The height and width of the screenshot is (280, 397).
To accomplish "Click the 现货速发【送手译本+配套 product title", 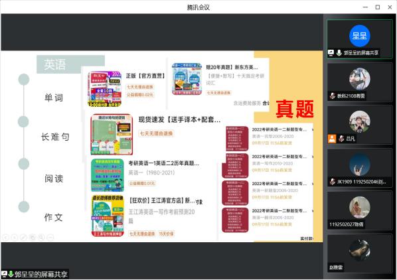I will click(x=179, y=119).
